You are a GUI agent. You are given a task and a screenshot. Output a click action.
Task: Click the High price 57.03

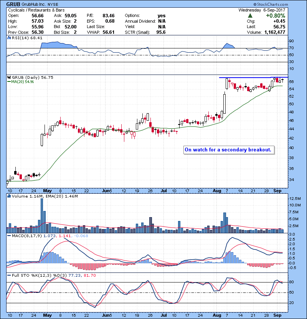click(x=38, y=21)
